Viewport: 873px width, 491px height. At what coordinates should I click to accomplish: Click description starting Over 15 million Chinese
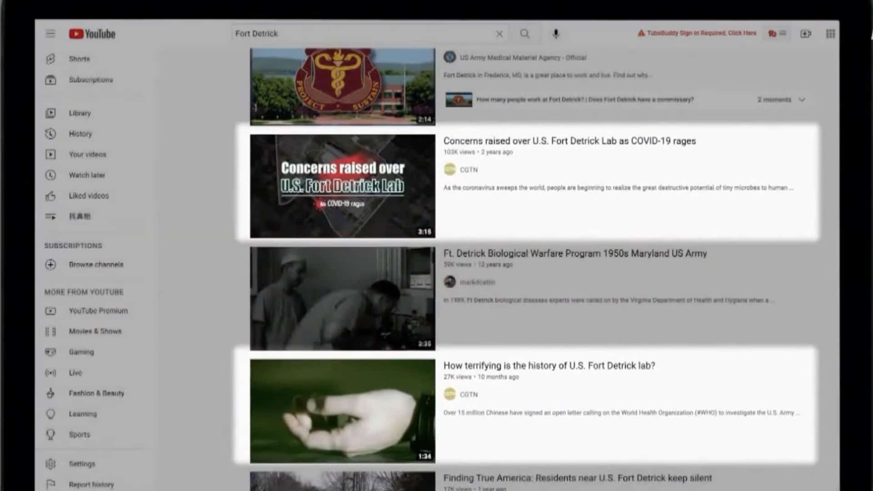pos(622,413)
